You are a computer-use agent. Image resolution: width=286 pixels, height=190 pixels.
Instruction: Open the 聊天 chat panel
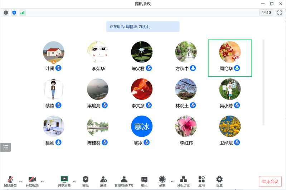click(144, 181)
